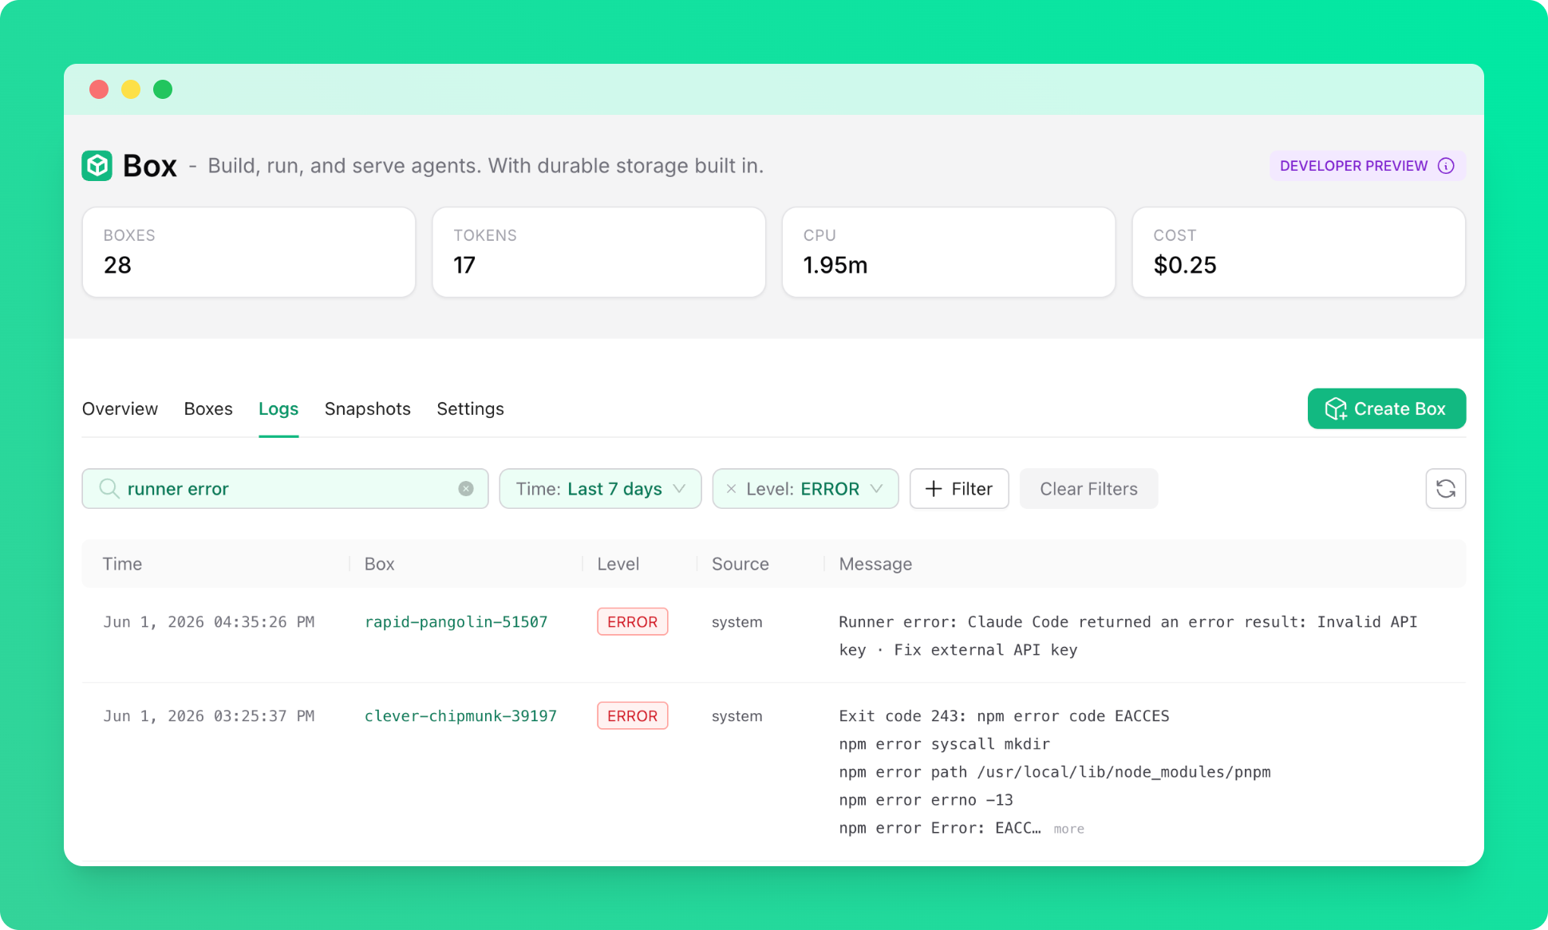Open the Level: ERROR dropdown

tap(805, 489)
